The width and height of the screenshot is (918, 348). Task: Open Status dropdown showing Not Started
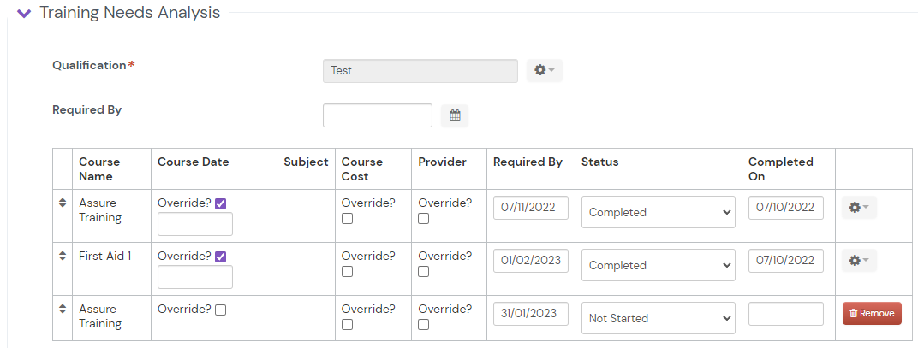tap(658, 318)
